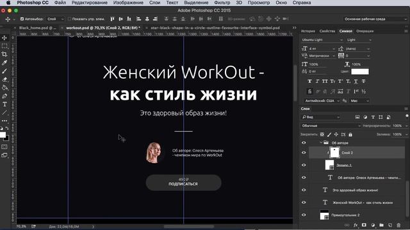Hide the Об авторе group

[x=304, y=143]
